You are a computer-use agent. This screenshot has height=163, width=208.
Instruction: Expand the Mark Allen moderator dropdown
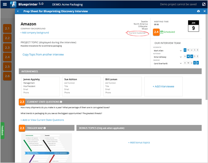181,51
